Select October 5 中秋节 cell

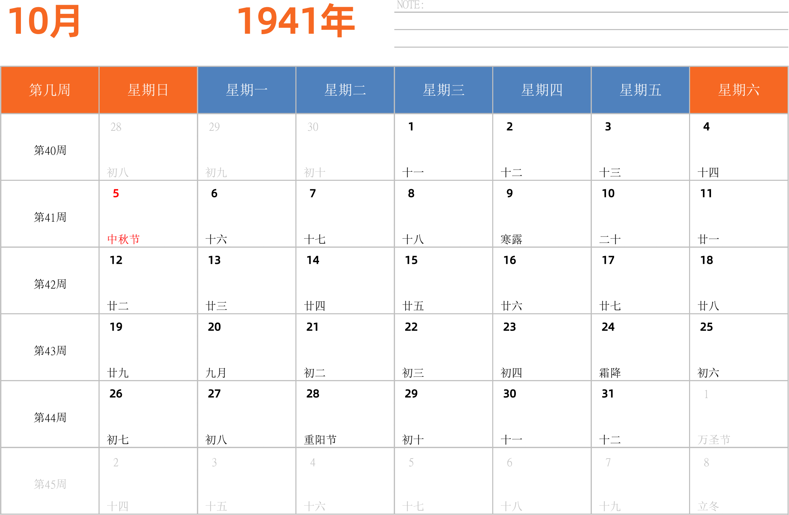pyautogui.click(x=148, y=214)
